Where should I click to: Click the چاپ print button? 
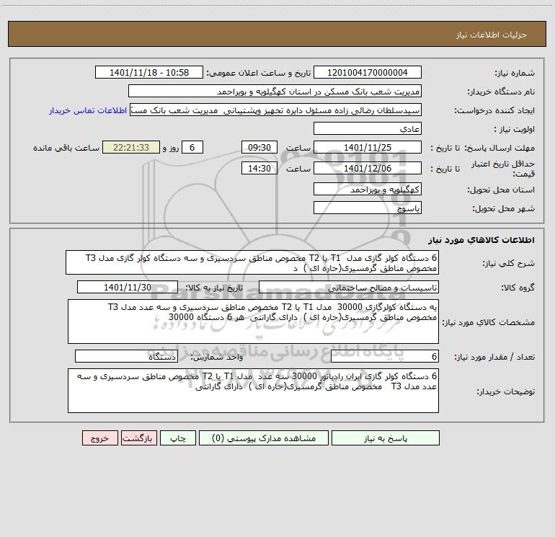(x=178, y=438)
